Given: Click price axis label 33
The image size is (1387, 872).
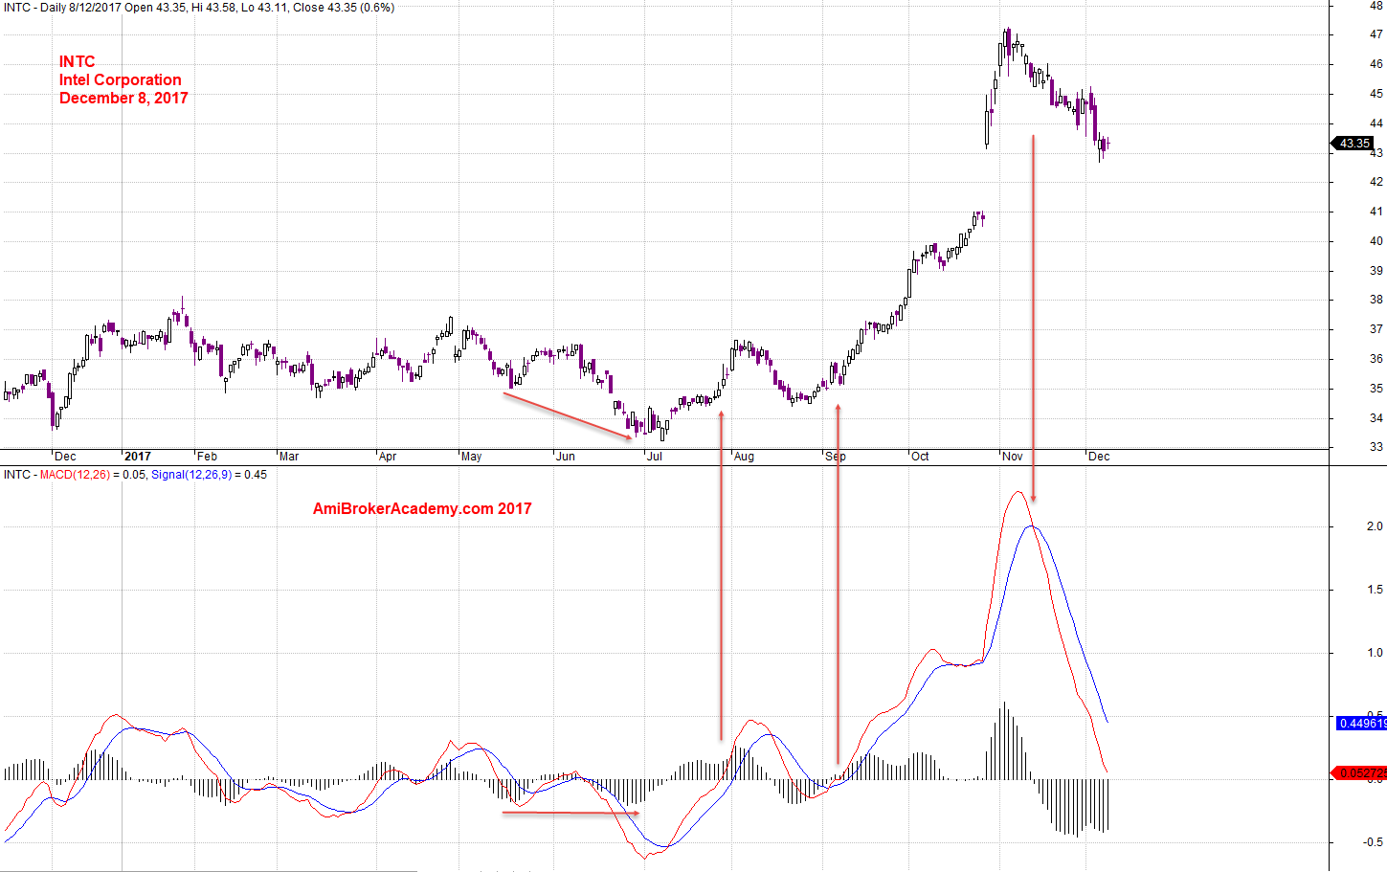Looking at the screenshot, I should [1376, 447].
